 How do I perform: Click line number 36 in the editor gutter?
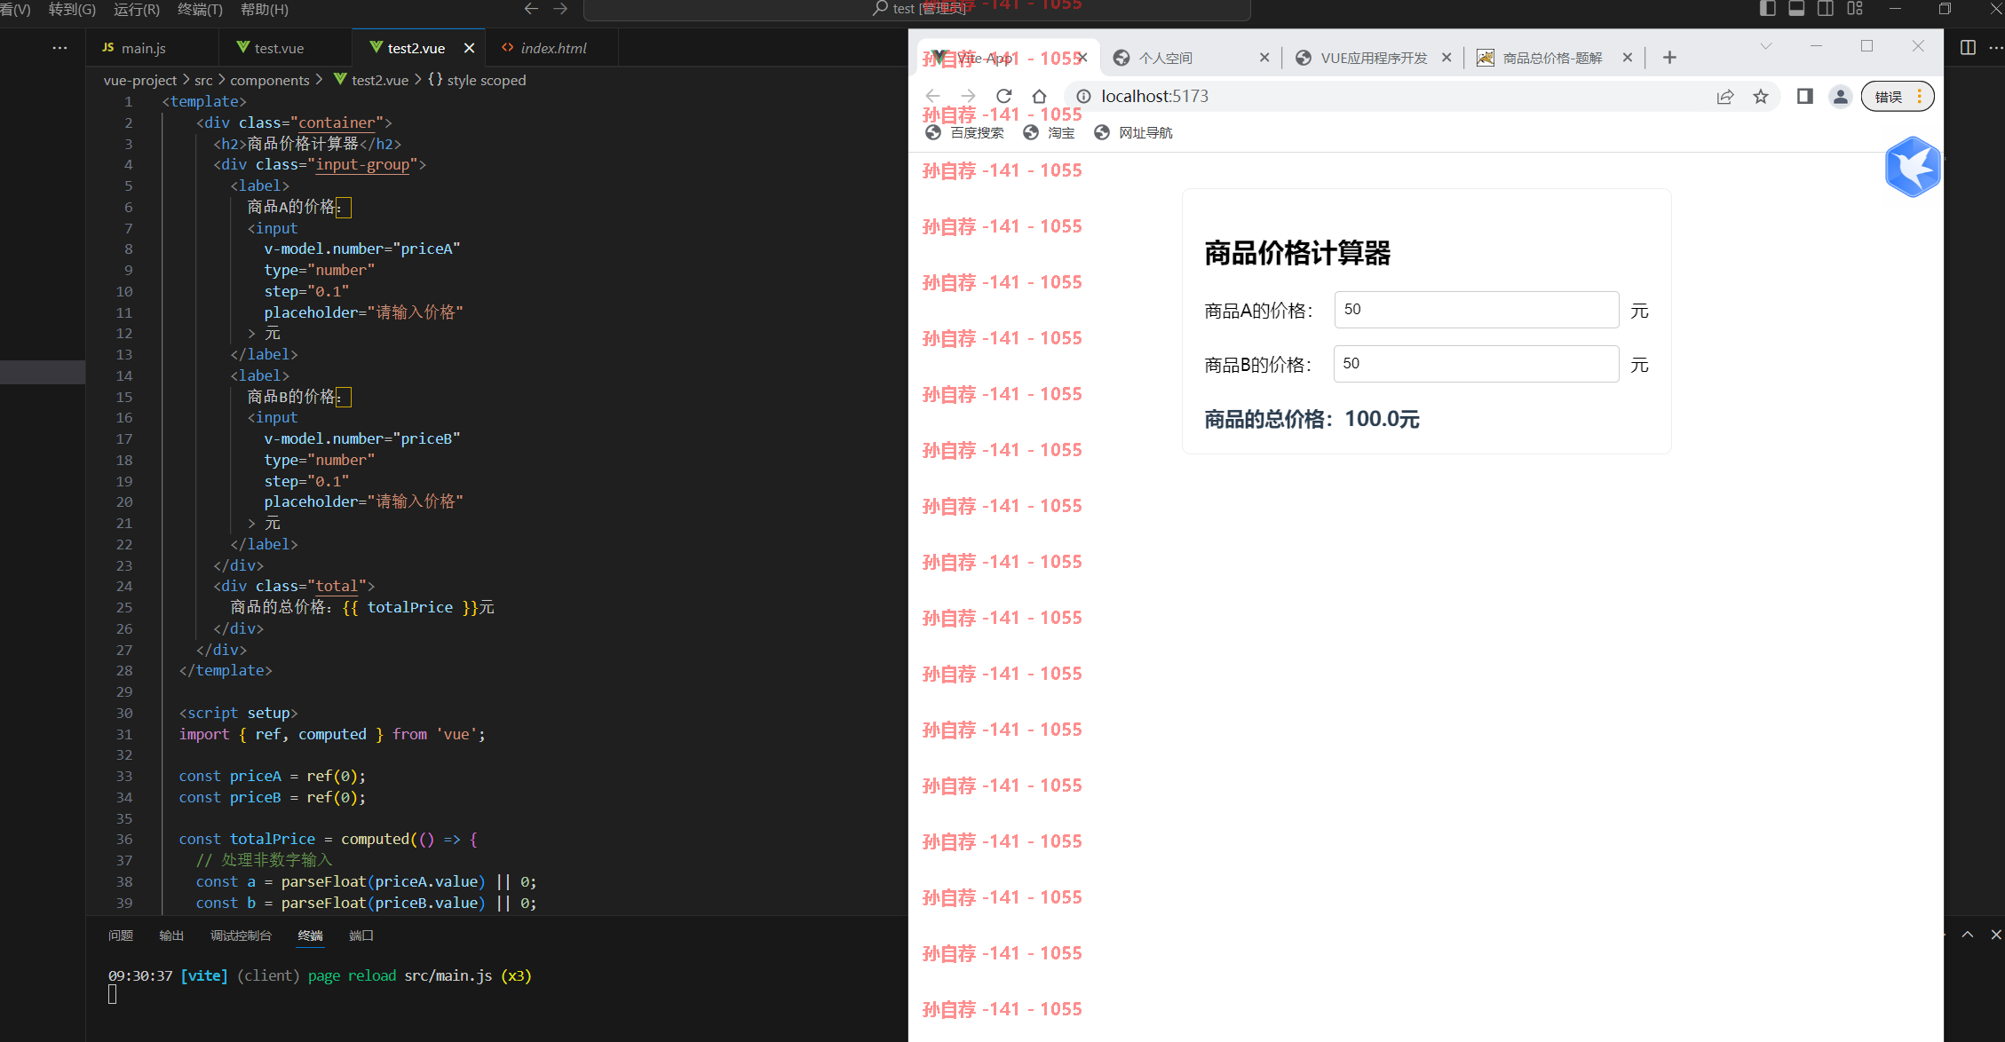(124, 839)
